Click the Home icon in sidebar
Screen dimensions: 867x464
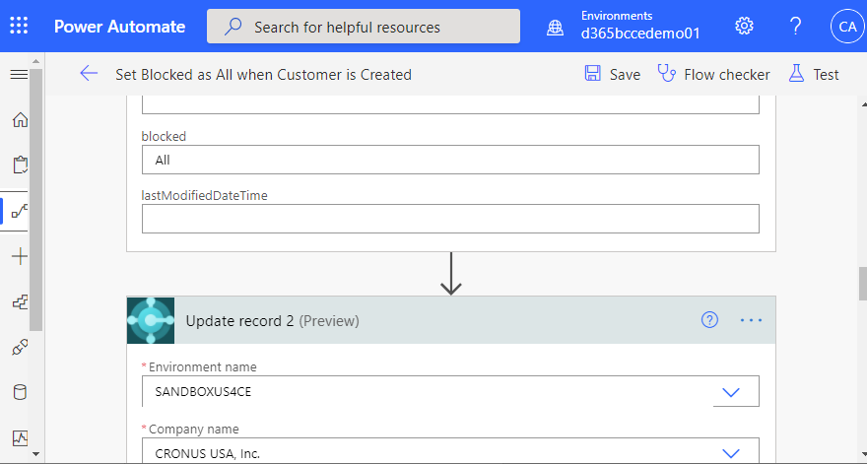click(19, 120)
